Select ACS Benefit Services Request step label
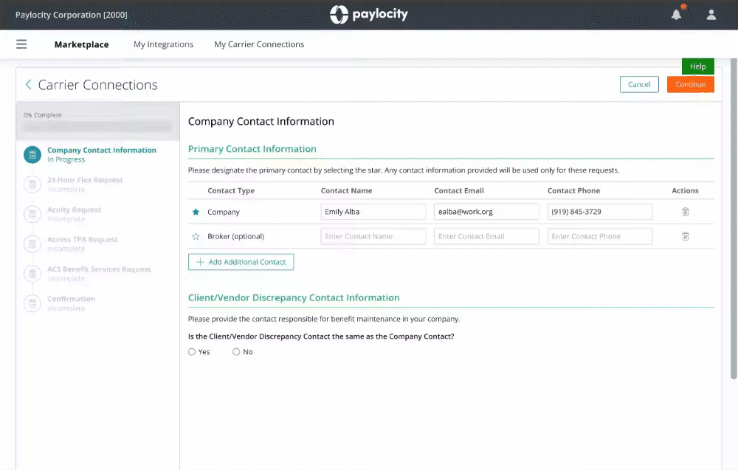The height and width of the screenshot is (470, 738). (99, 269)
